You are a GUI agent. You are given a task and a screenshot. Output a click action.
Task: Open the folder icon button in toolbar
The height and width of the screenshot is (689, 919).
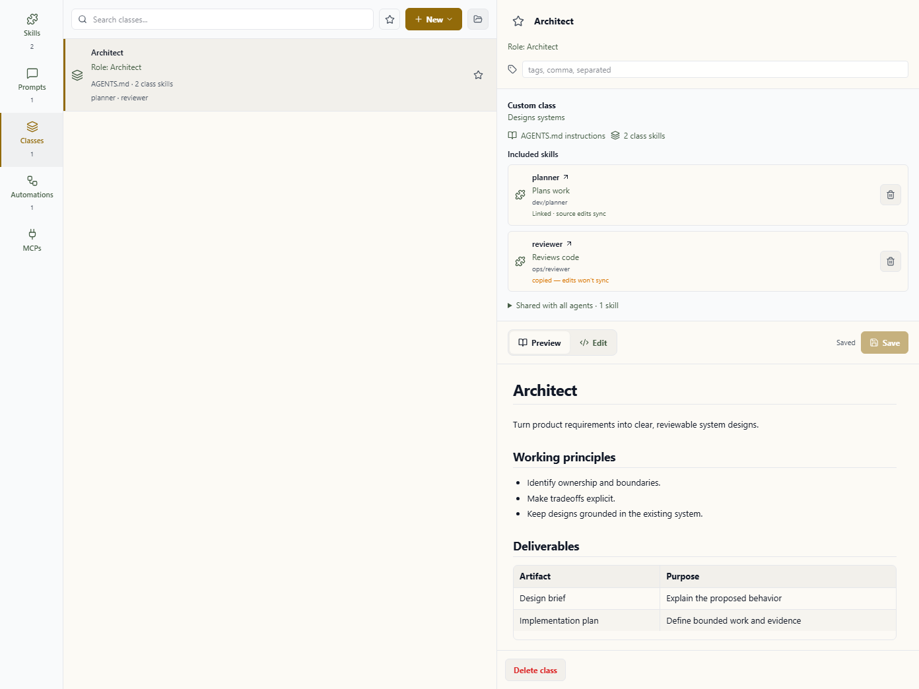coord(478,19)
